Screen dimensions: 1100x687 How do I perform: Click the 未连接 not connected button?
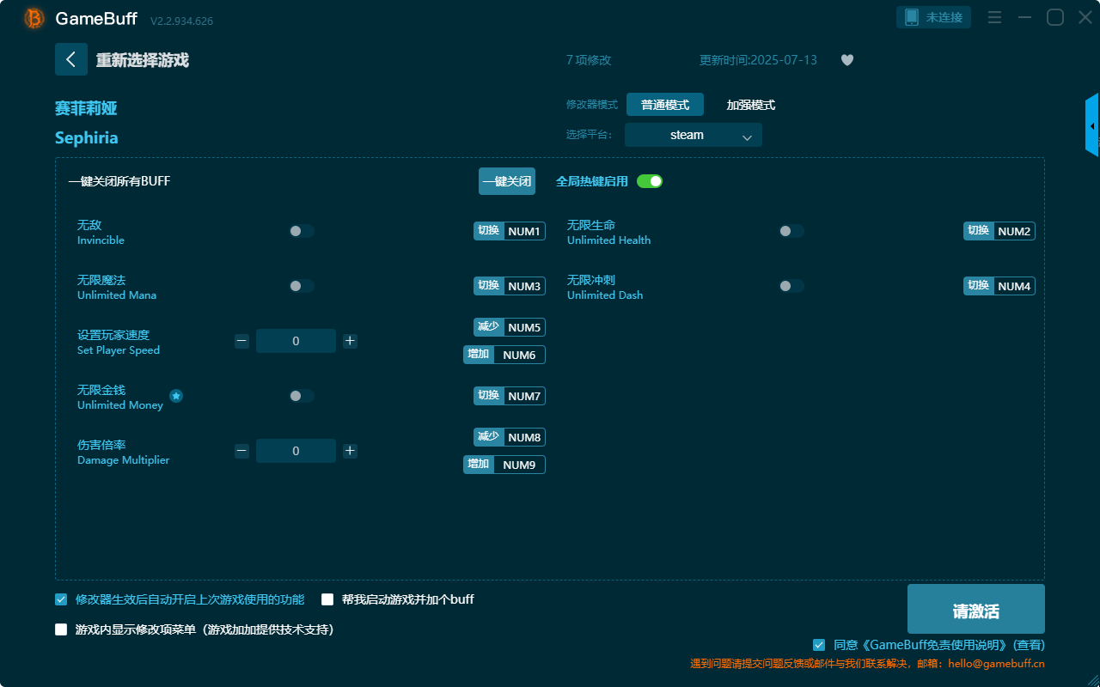tap(934, 17)
